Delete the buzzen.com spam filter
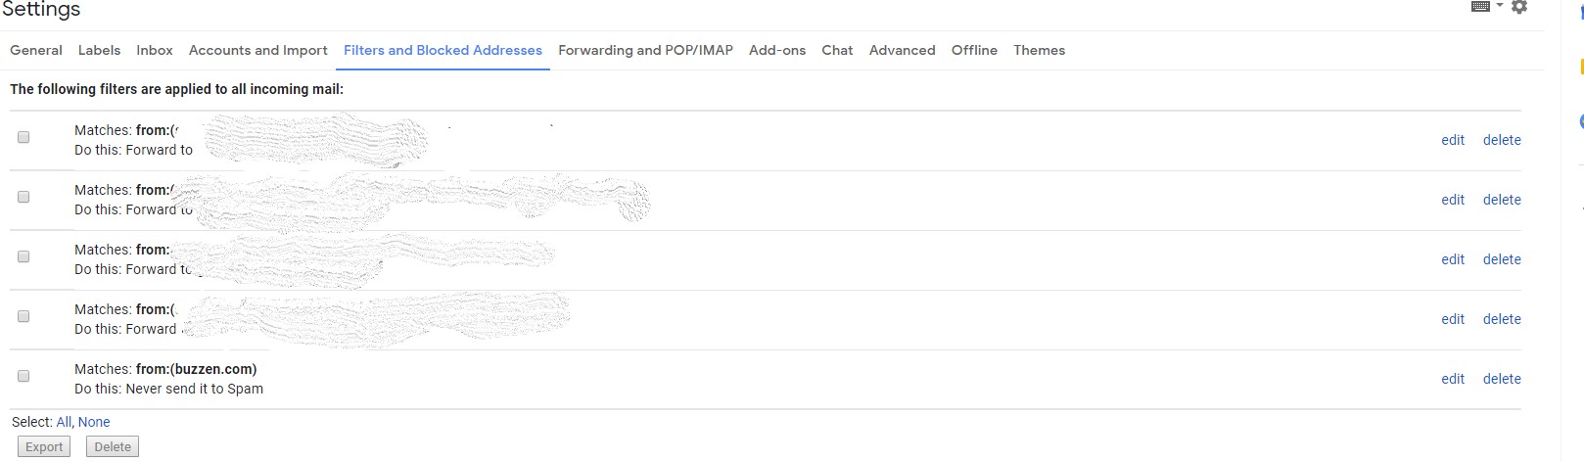Viewport: 1584px width, 462px height. tap(1502, 379)
